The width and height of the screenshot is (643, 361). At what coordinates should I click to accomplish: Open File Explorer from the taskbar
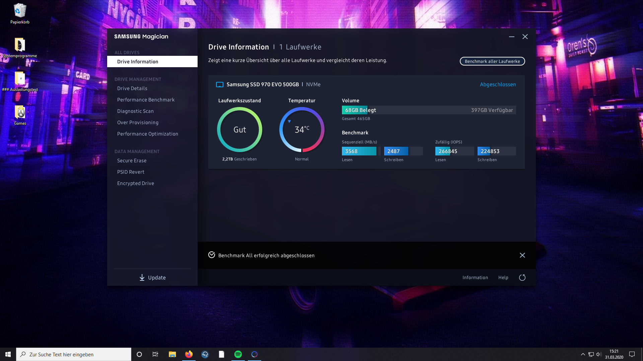(172, 354)
